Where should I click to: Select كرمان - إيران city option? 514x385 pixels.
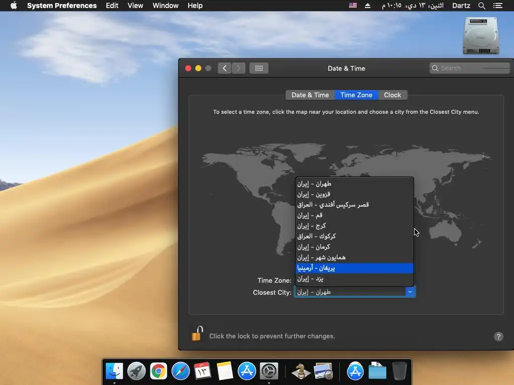[354, 247]
